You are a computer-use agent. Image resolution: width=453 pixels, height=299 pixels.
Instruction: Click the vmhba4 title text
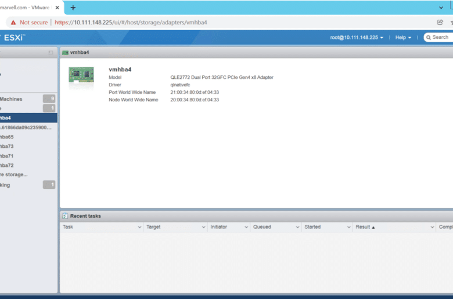(120, 70)
